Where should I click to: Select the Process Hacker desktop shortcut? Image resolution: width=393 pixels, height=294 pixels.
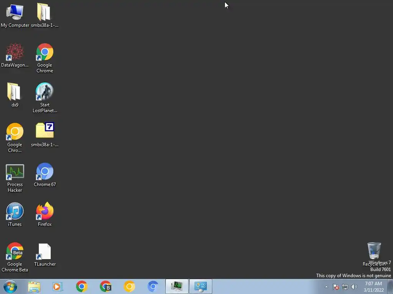(x=15, y=178)
